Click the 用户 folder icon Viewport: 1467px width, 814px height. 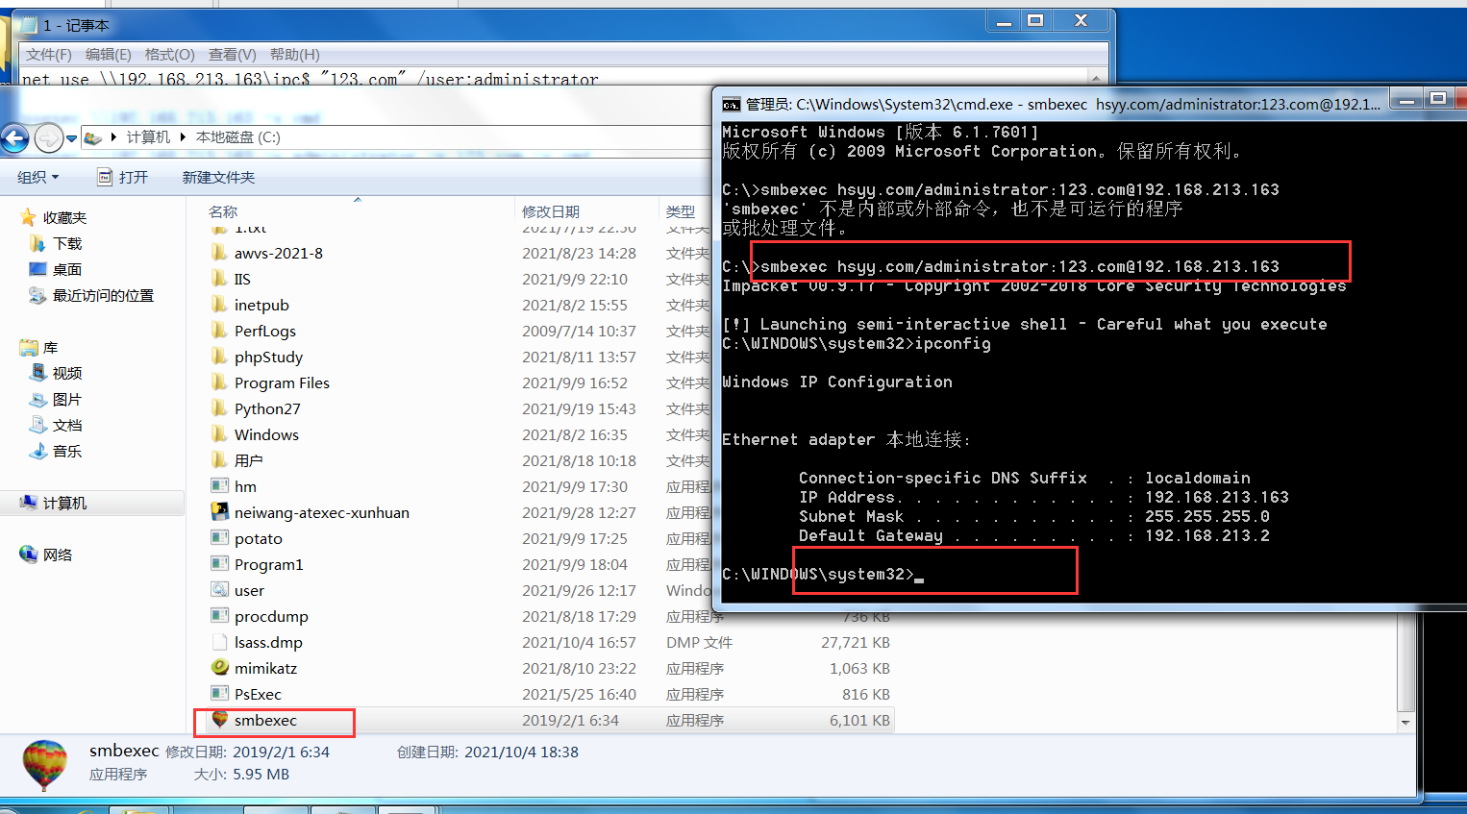pos(220,460)
